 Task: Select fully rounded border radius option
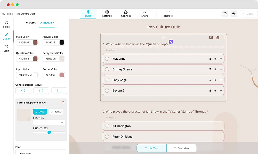23,90
